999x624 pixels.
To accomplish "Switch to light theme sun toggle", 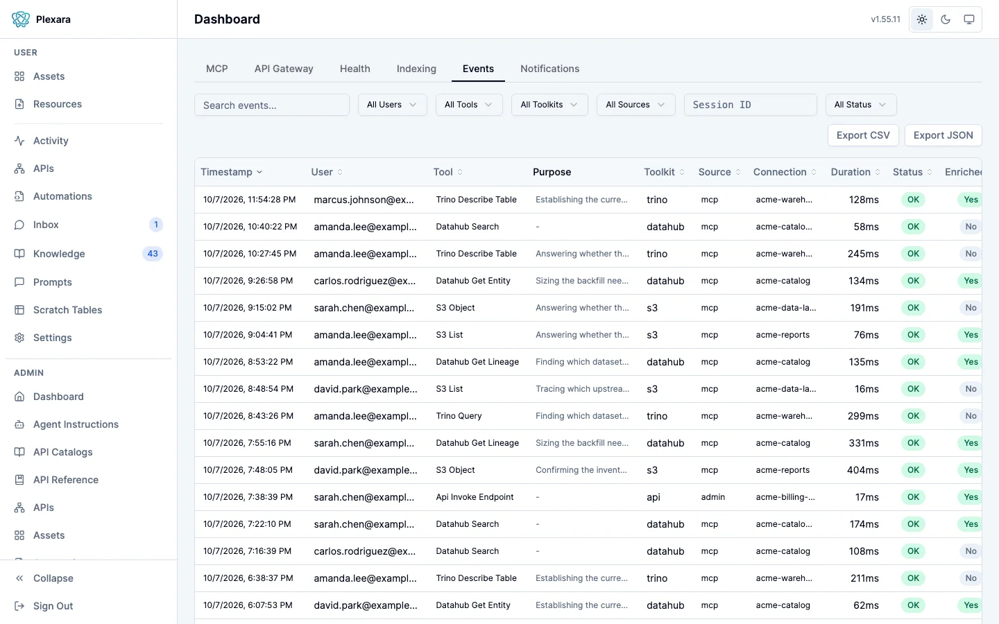I will point(922,19).
